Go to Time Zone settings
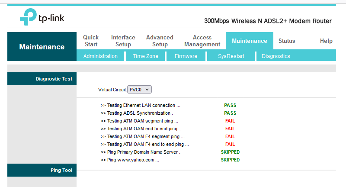Image resolution: width=346 pixels, height=187 pixels. click(x=145, y=56)
